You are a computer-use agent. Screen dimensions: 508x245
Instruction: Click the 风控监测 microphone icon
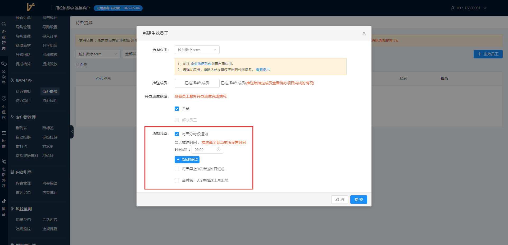(12, 209)
